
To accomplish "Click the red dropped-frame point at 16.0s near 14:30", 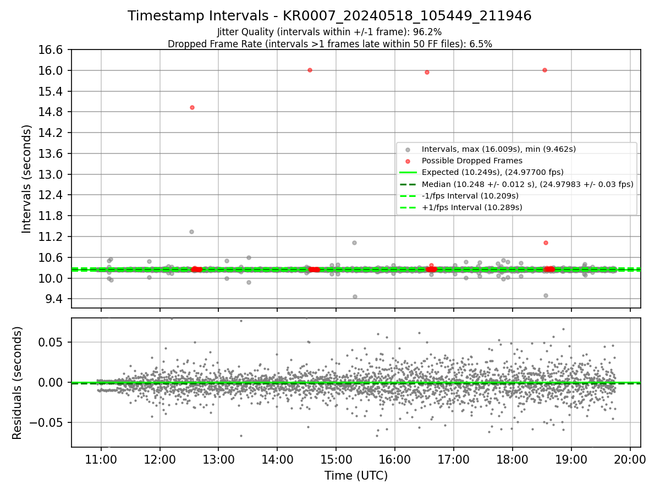I will [x=310, y=70].
